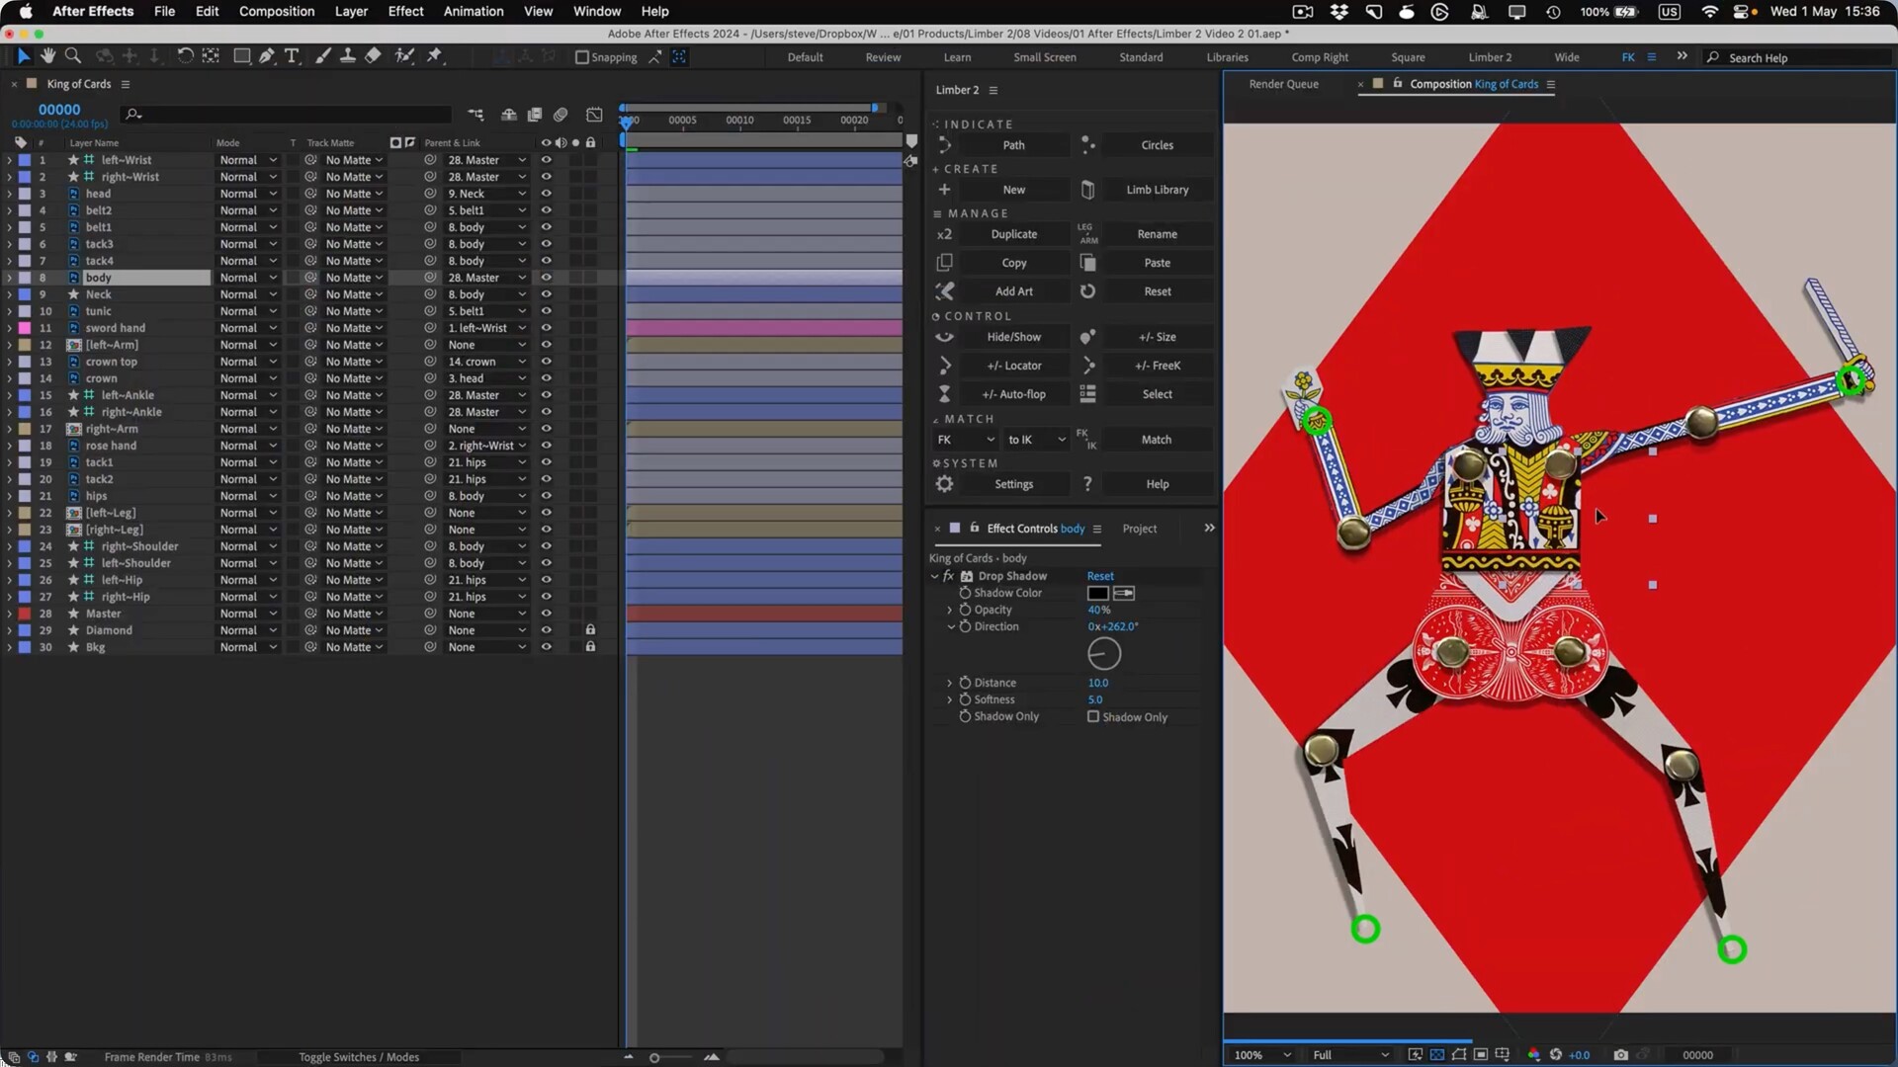Screen dimensions: 1898x1067
Task: Switch to the Render Queue tab
Action: pos(1283,84)
